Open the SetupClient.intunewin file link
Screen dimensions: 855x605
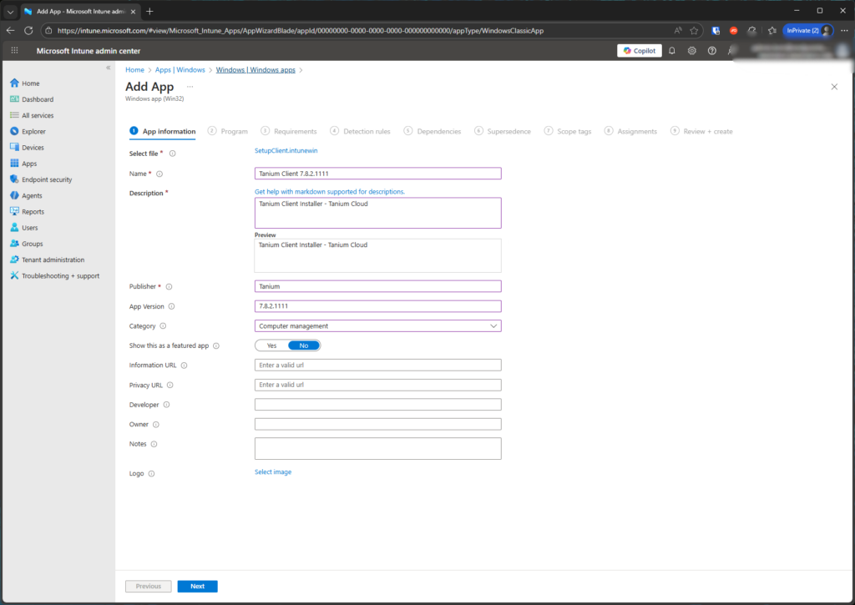click(286, 151)
